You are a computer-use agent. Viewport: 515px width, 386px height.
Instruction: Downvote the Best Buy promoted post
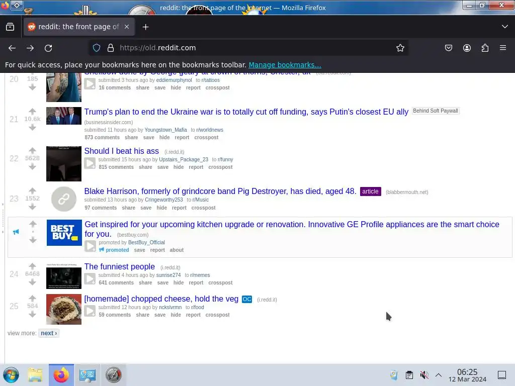(x=33, y=240)
